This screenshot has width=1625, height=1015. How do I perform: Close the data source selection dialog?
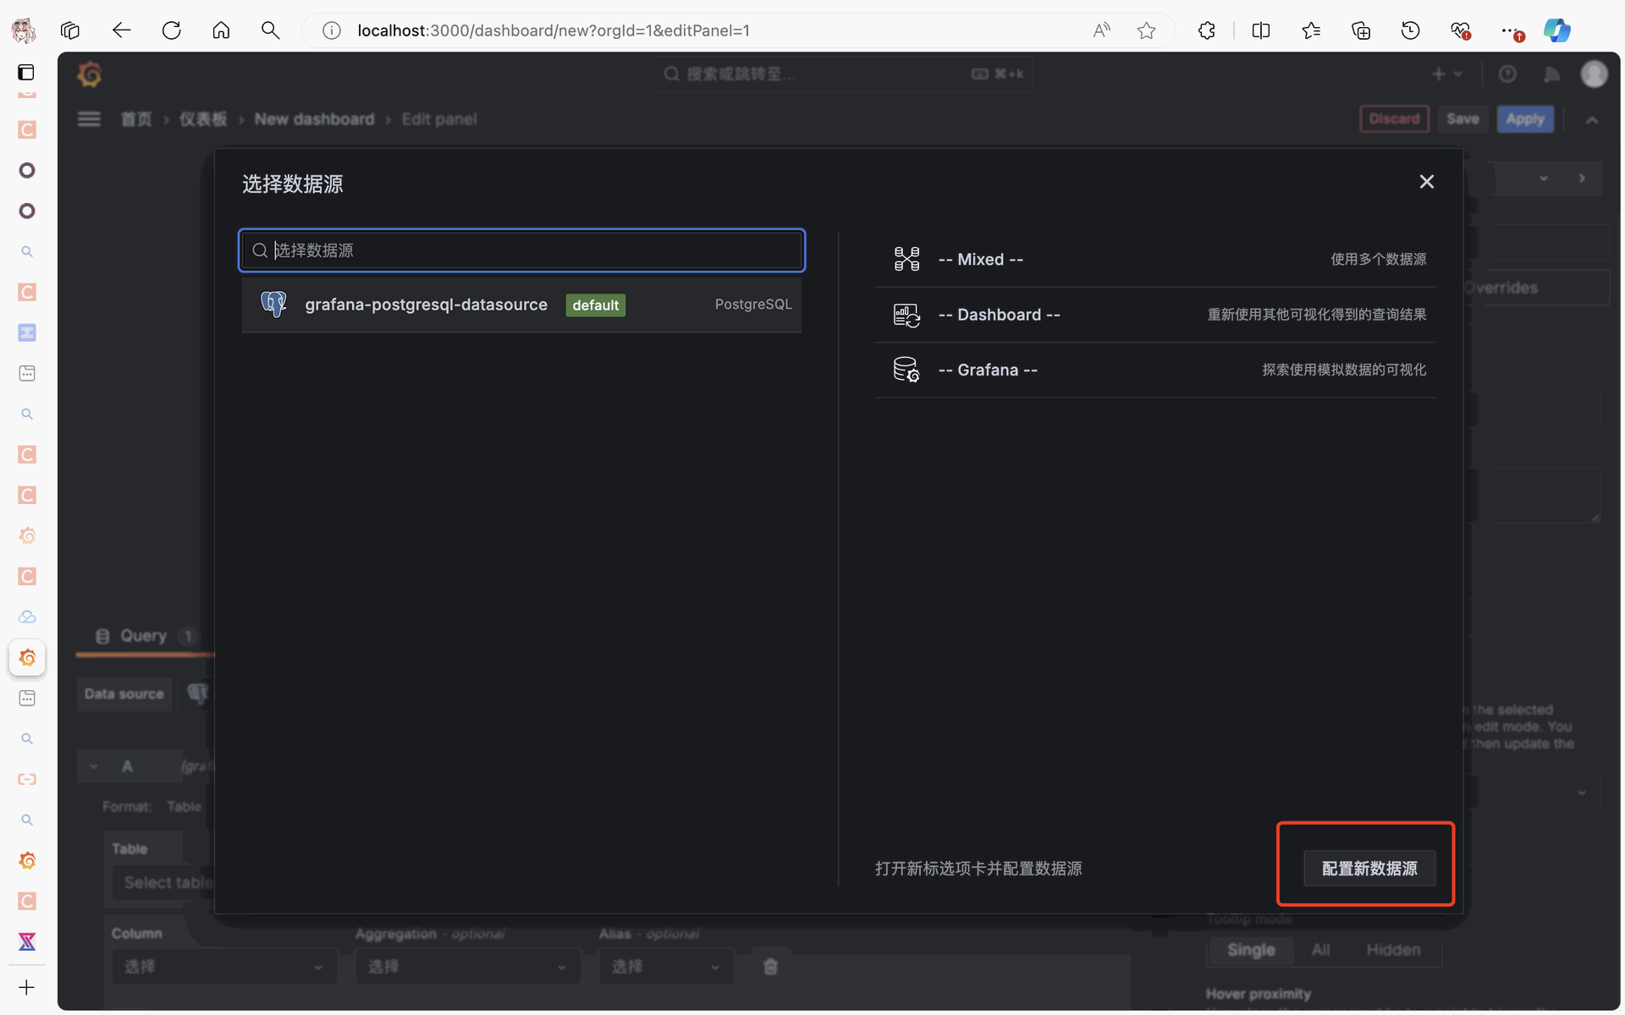tap(1426, 182)
